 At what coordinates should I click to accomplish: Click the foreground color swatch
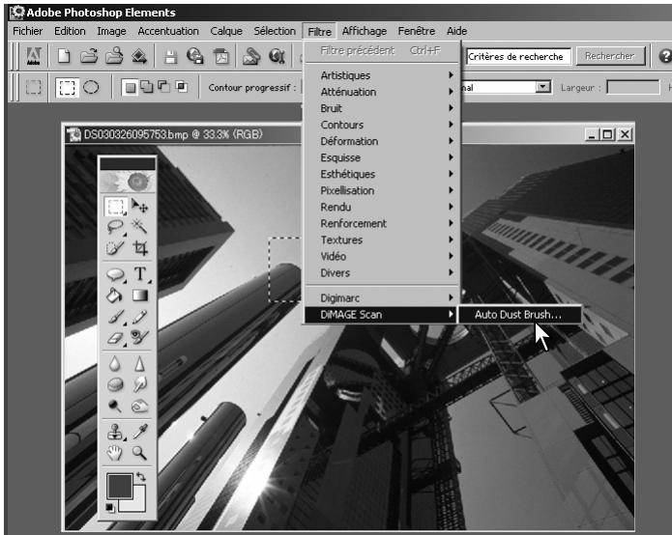tap(120, 486)
